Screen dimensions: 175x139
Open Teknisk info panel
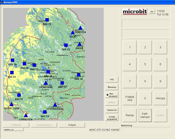[x=112, y=110]
